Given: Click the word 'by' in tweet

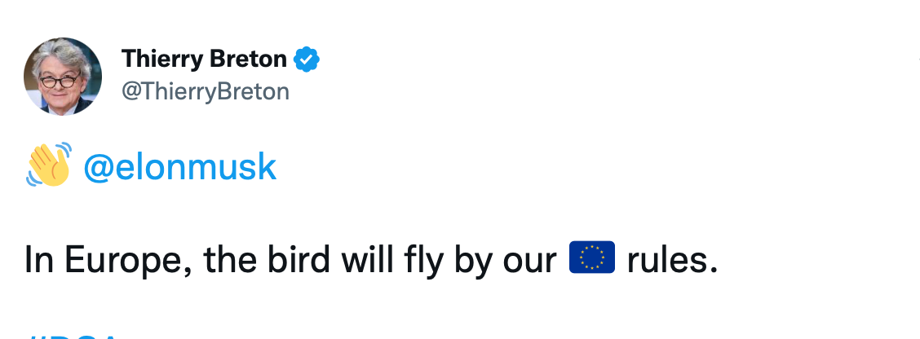Looking at the screenshot, I should point(473,262).
